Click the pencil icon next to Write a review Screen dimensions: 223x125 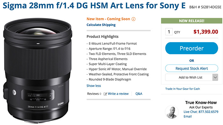pyautogui.click(x=105, y=94)
